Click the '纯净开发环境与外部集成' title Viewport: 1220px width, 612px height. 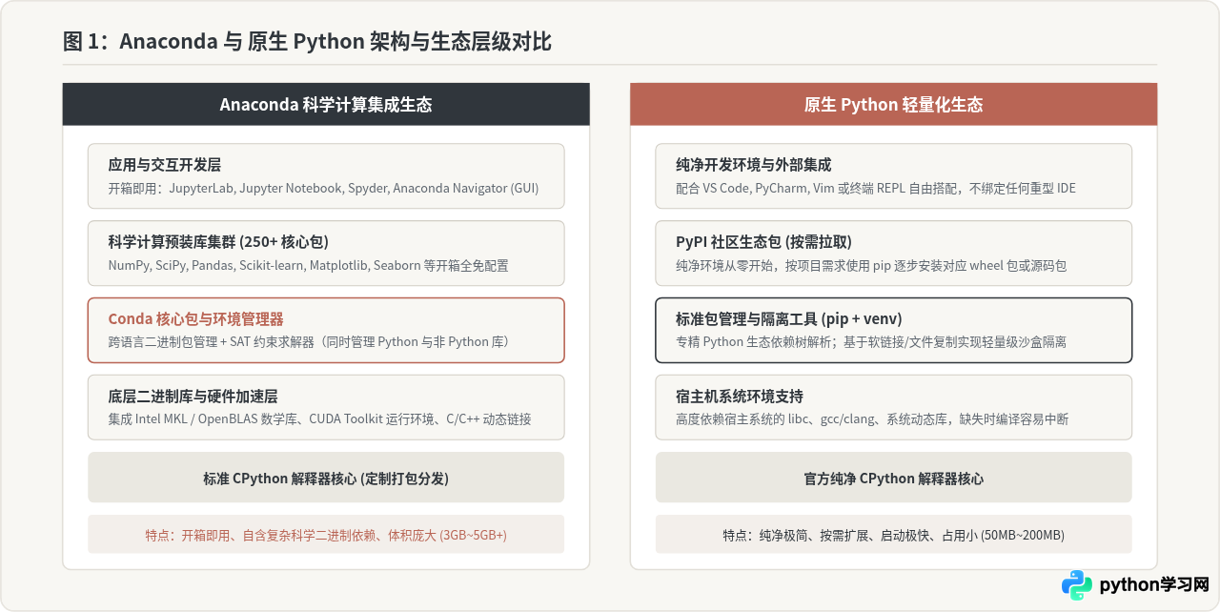[754, 165]
